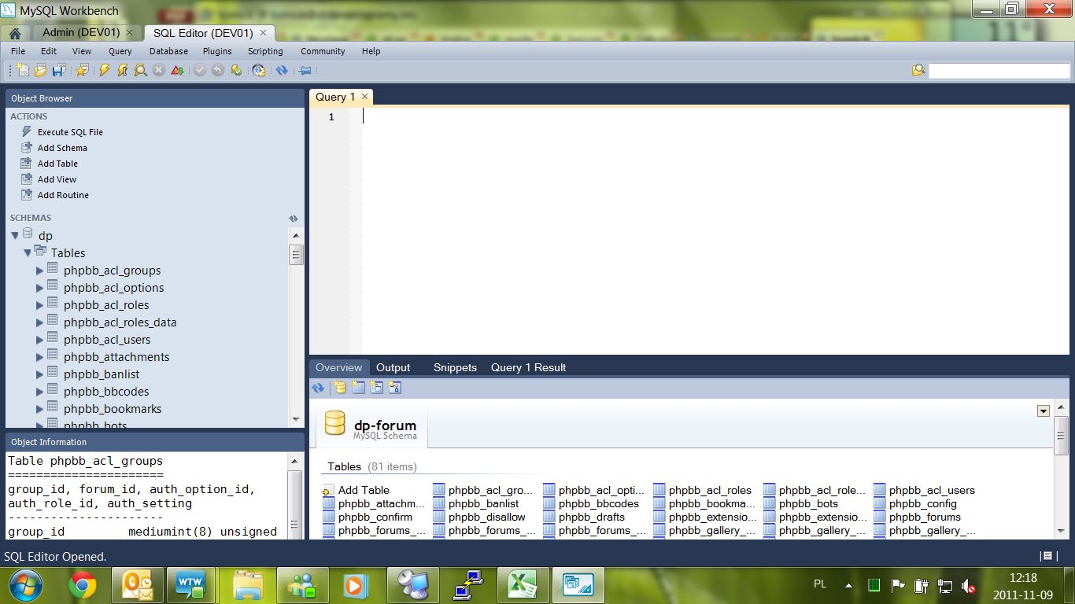
Task: Open the Query 1 Result tab
Action: [x=528, y=367]
